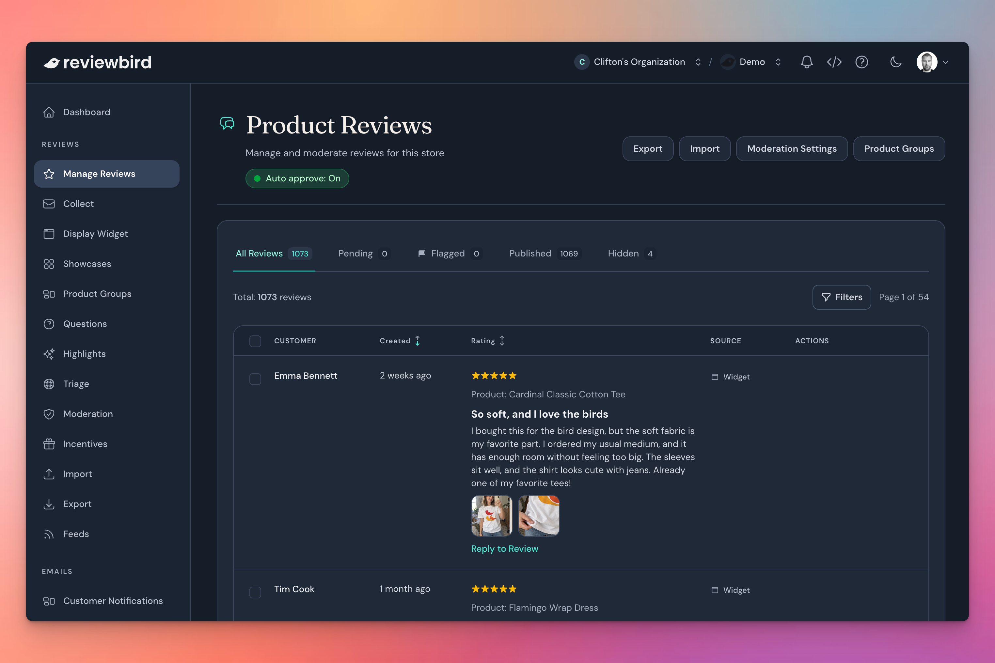
Task: Toggle dark mode moon icon
Action: tap(895, 62)
